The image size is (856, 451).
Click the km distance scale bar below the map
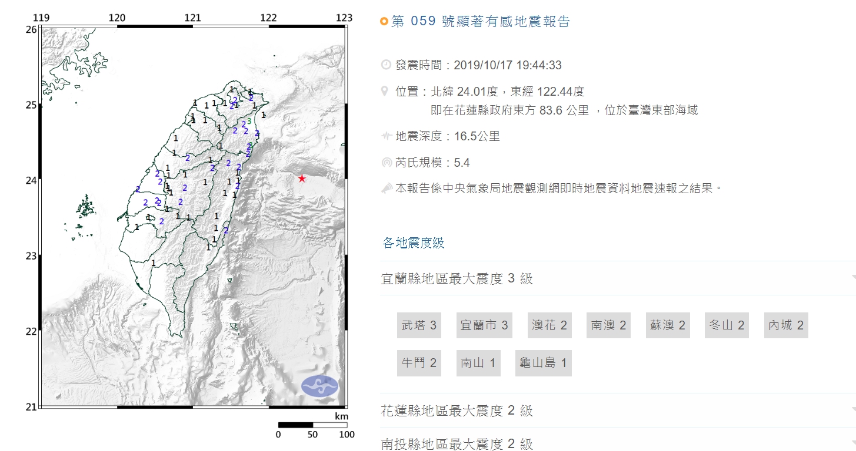[x=312, y=425]
